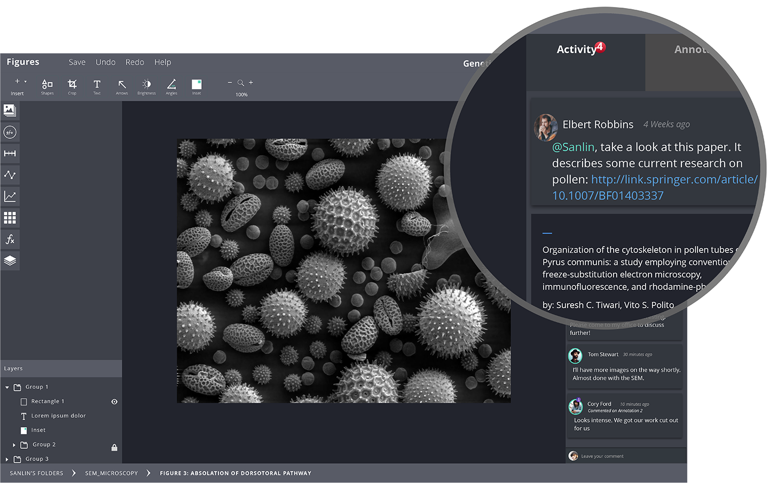This screenshot has width=769, height=484.
Task: Click Tom Stewart's comment text
Action: (626, 374)
